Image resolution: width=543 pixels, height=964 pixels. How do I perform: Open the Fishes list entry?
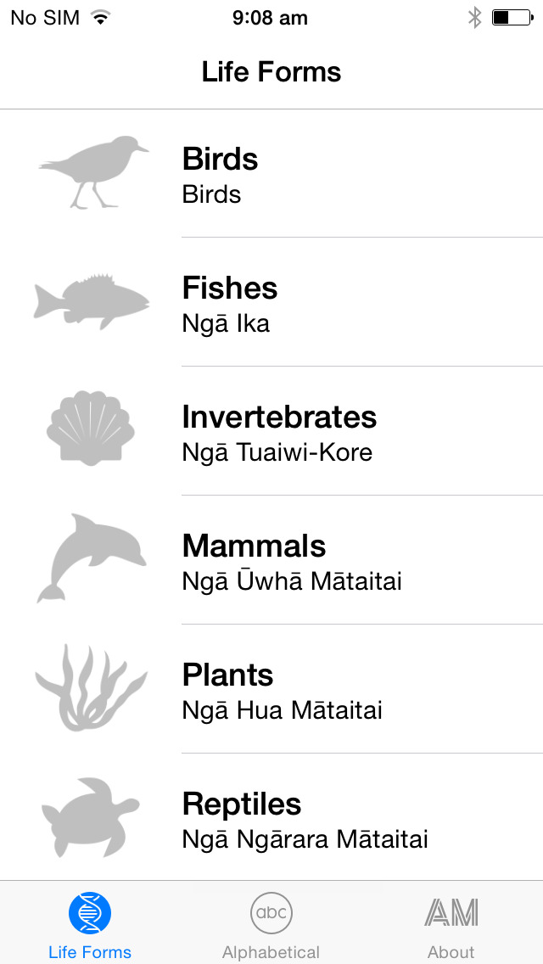coord(271,302)
